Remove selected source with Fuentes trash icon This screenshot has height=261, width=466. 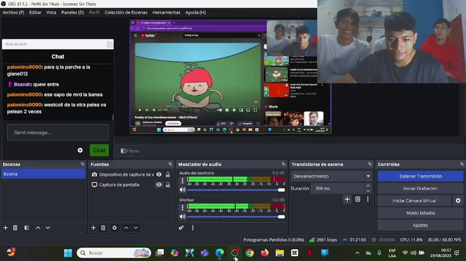point(103,228)
